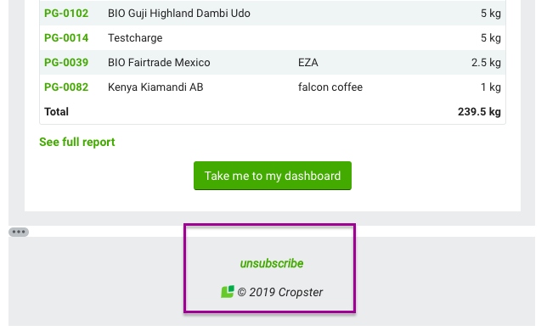Select Kenya Kiamandi AB name
This screenshot has height=331, width=547.
tap(155, 87)
